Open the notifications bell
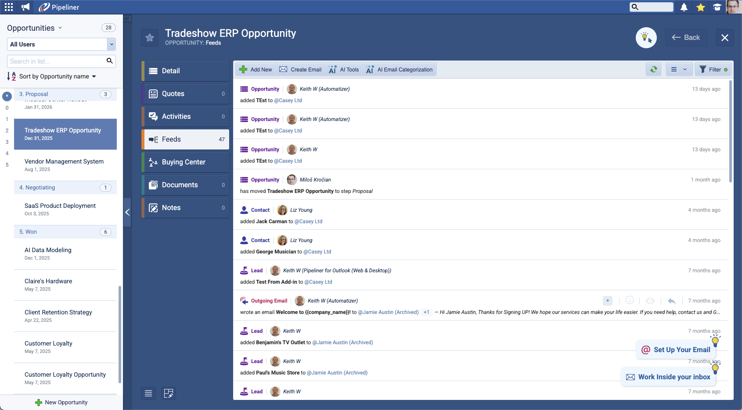Image resolution: width=742 pixels, height=410 pixels. [684, 7]
